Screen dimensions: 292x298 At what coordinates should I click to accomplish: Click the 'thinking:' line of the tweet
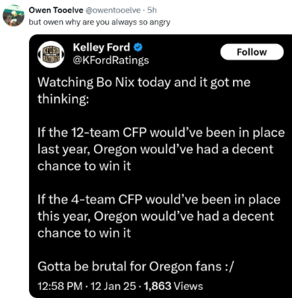click(x=63, y=99)
